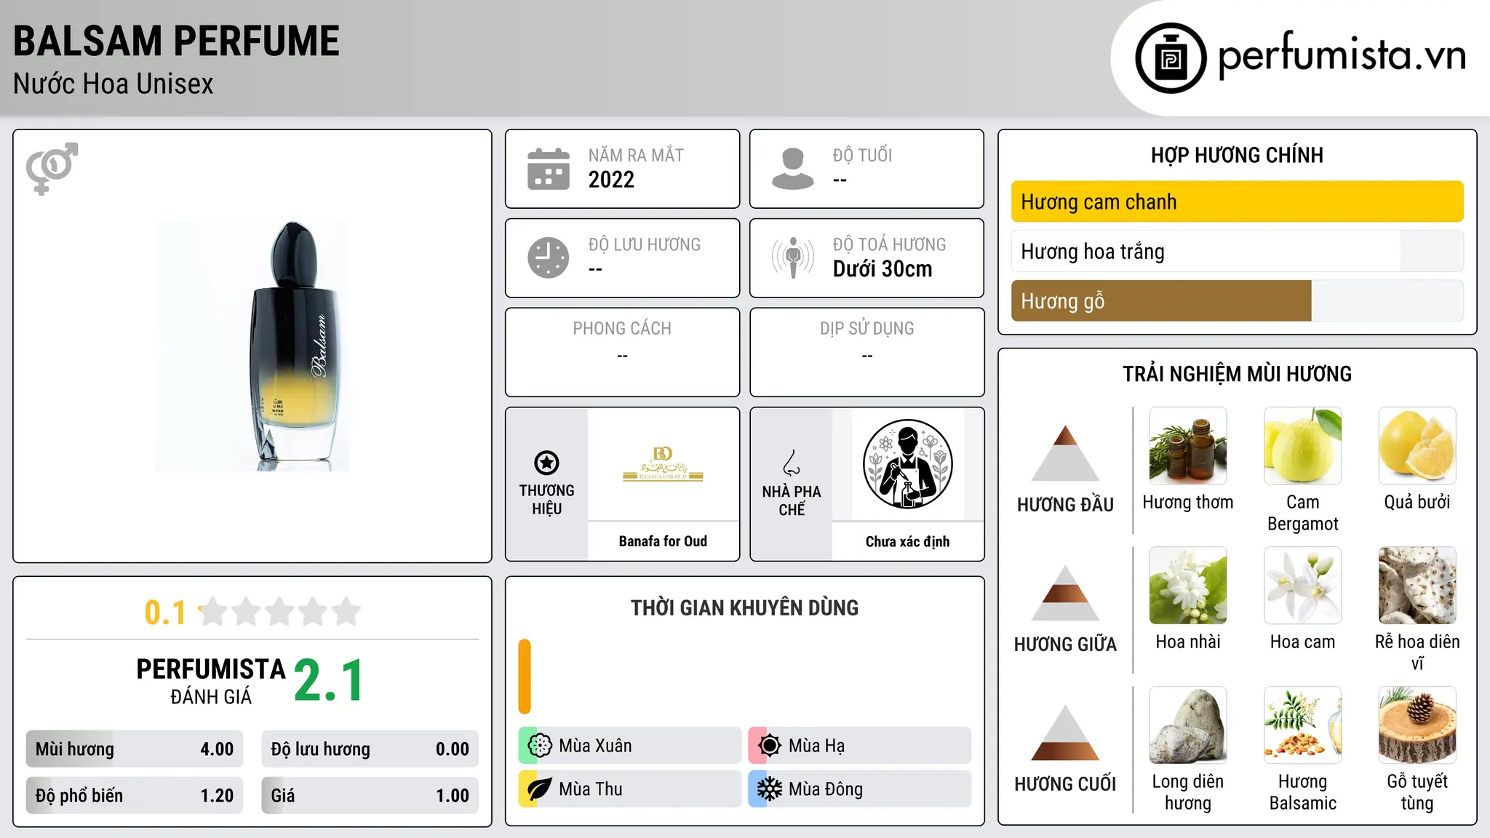This screenshot has height=838, width=1490.
Task: Click the Nước Hoa Unisex subtitle
Action: click(x=113, y=84)
